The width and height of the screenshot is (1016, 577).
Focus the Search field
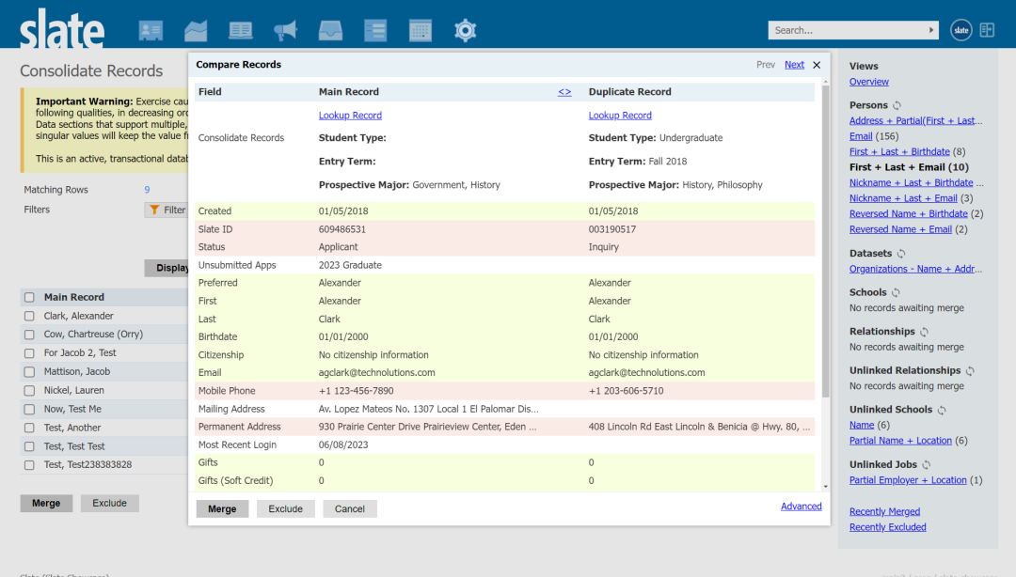tap(847, 30)
